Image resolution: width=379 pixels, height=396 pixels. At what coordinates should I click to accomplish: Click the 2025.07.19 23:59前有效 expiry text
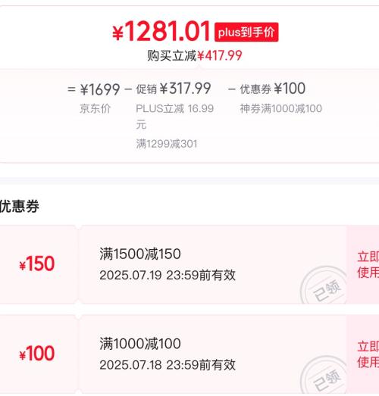click(168, 275)
